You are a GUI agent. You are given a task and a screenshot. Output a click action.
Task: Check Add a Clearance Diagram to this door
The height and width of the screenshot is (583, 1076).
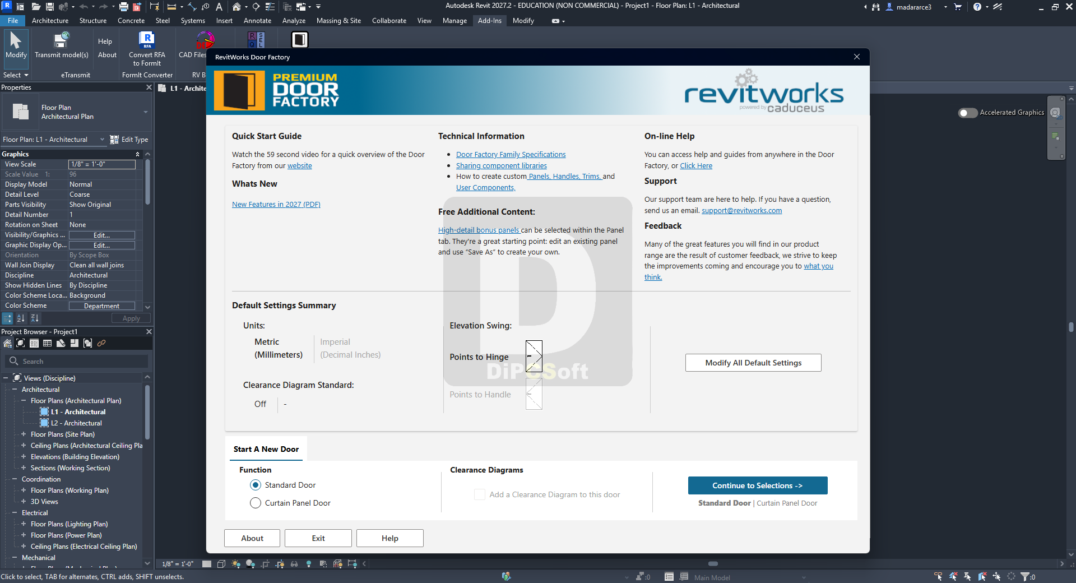pos(480,494)
